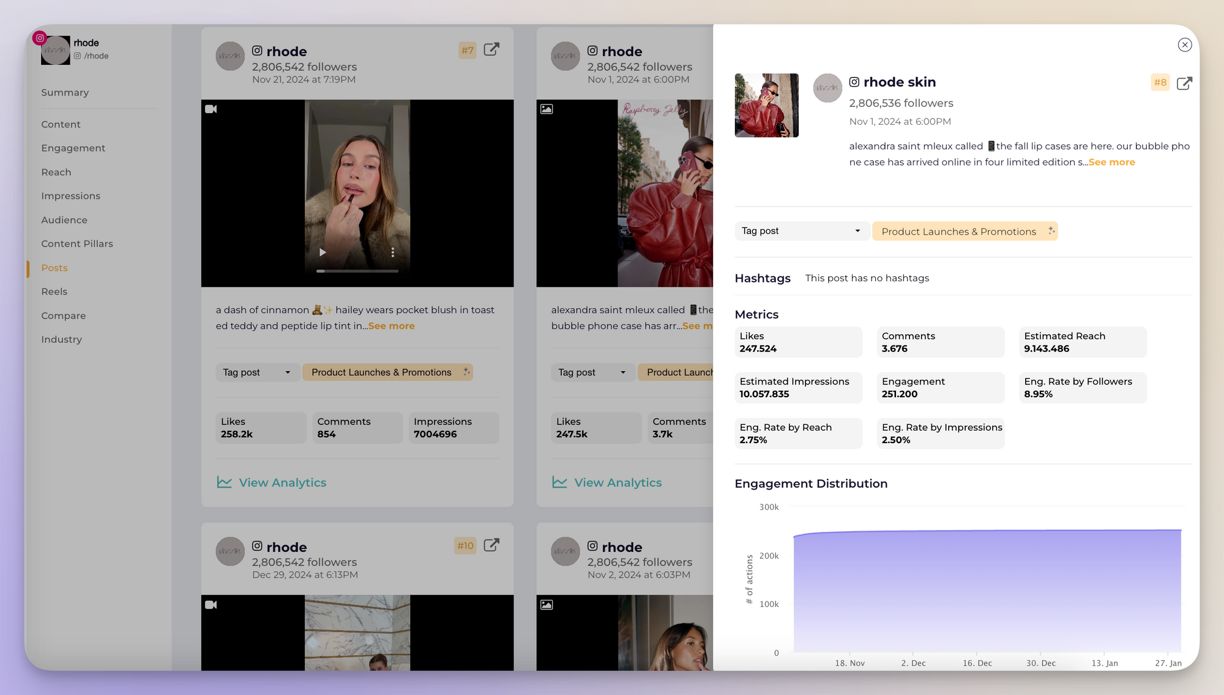1224x695 pixels.
Task: Click rhode avatar on Dec 29 post card
Action: coord(230,551)
